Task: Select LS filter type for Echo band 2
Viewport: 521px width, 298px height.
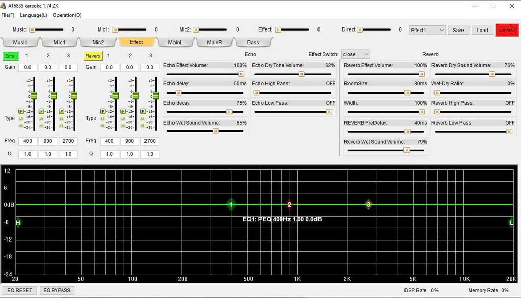Action: (42, 118)
